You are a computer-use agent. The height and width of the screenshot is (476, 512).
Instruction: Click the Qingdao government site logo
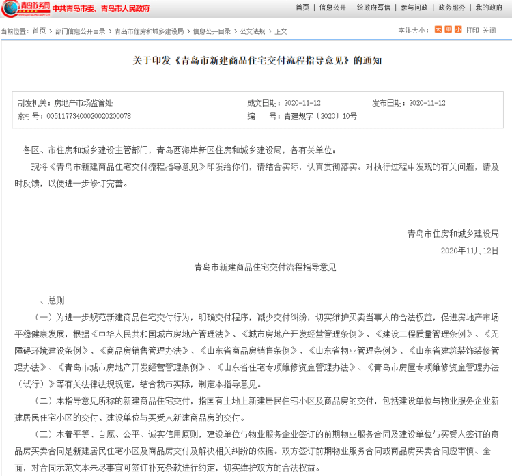point(26,8)
